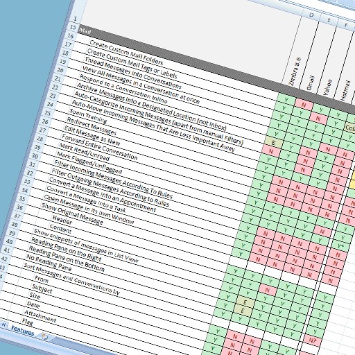Screen dimensions: 355x355
Task: Select 'Sort Messages and Conversations by' cell
Action: pos(72,279)
